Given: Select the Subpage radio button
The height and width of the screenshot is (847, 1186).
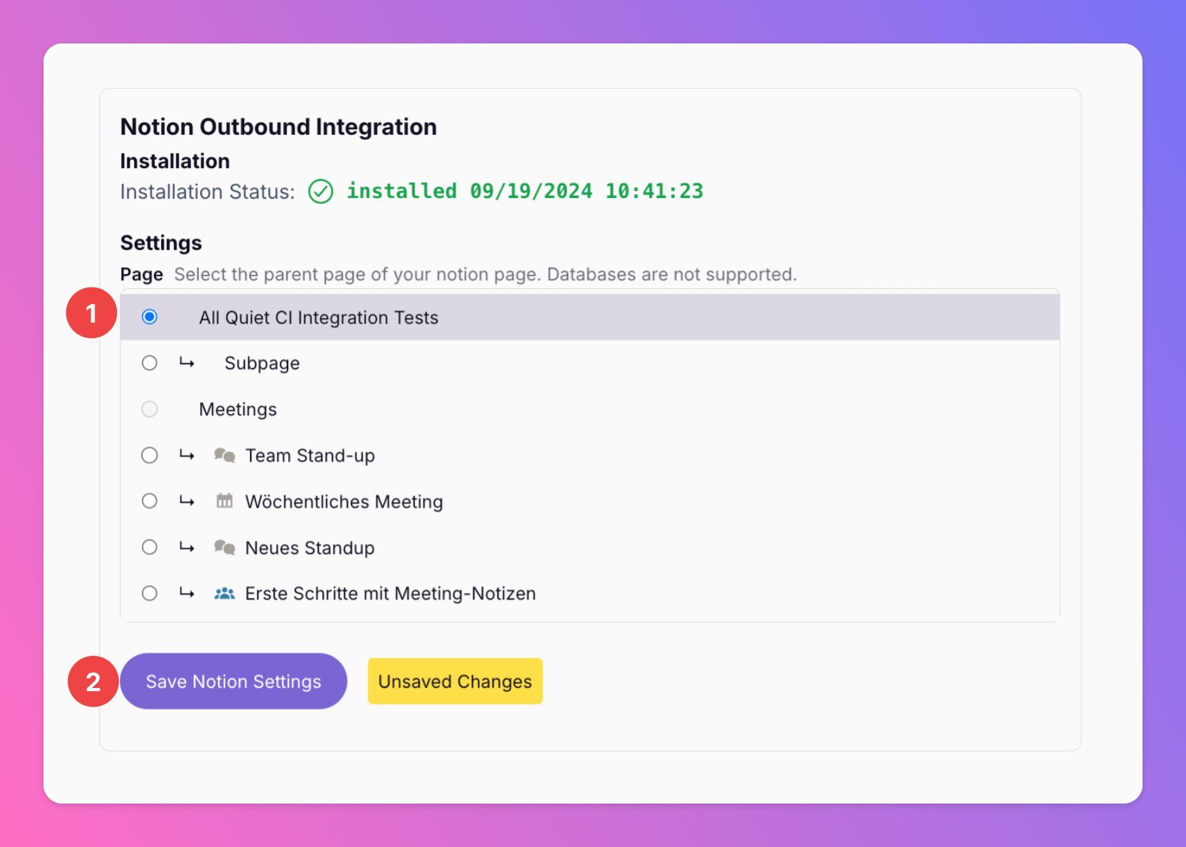Looking at the screenshot, I should [x=150, y=363].
